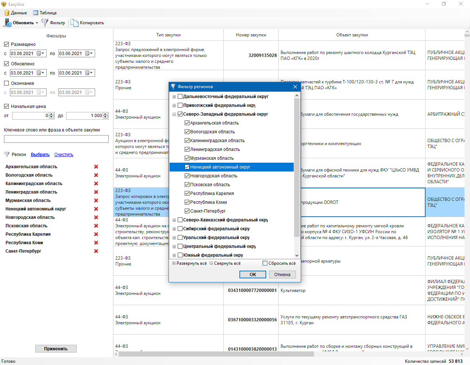Click the Номер закупки column header
Viewport: 470px width, 365px height.
point(251,35)
